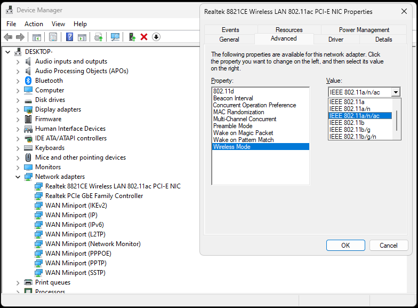This screenshot has width=418, height=308.
Task: Click the Disk drives icon
Action: (28, 100)
